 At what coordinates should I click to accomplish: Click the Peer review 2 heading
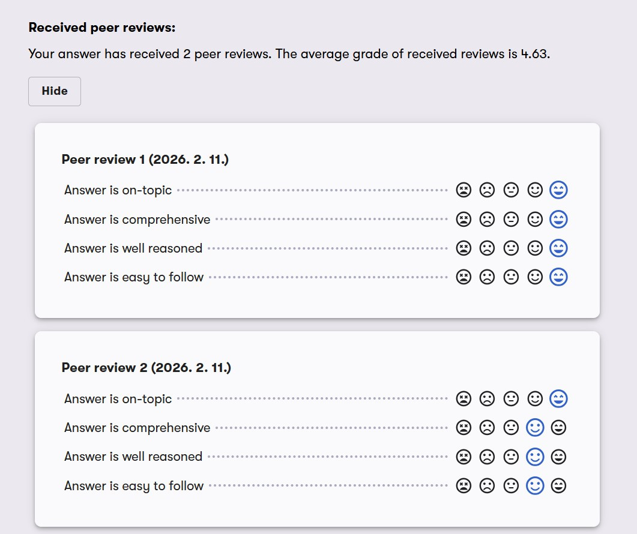[146, 368]
